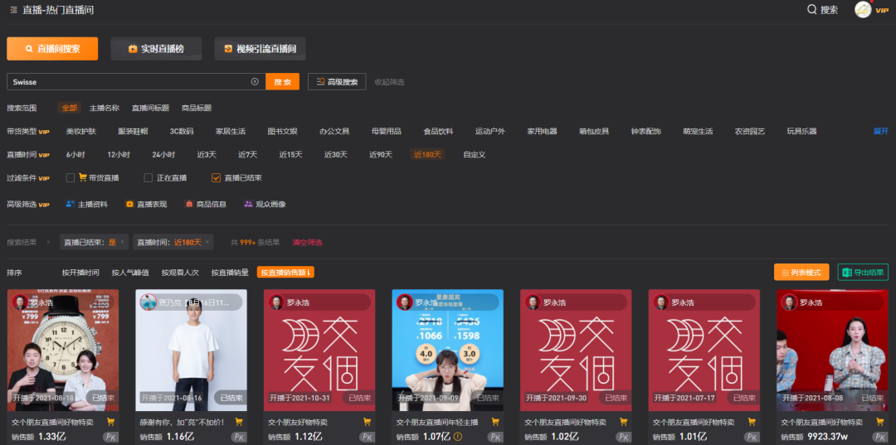Sort by 按人气峰值
Screen dimensions: 896x445
130,273
